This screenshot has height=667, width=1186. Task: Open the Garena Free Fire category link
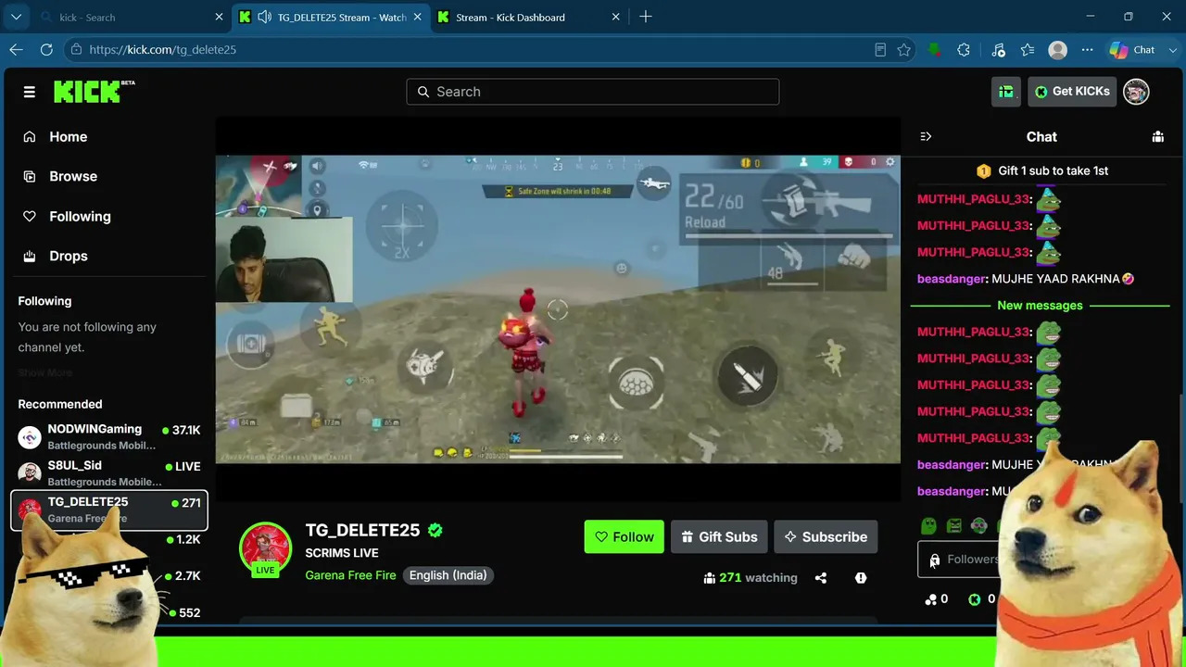[x=350, y=575]
